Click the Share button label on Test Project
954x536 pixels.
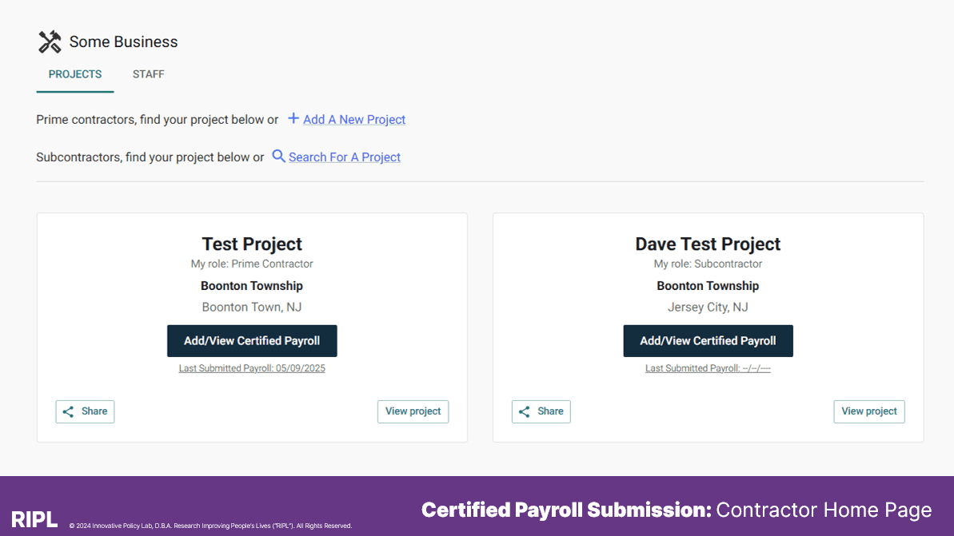[94, 411]
